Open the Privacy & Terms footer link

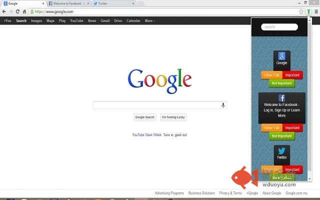230,193
